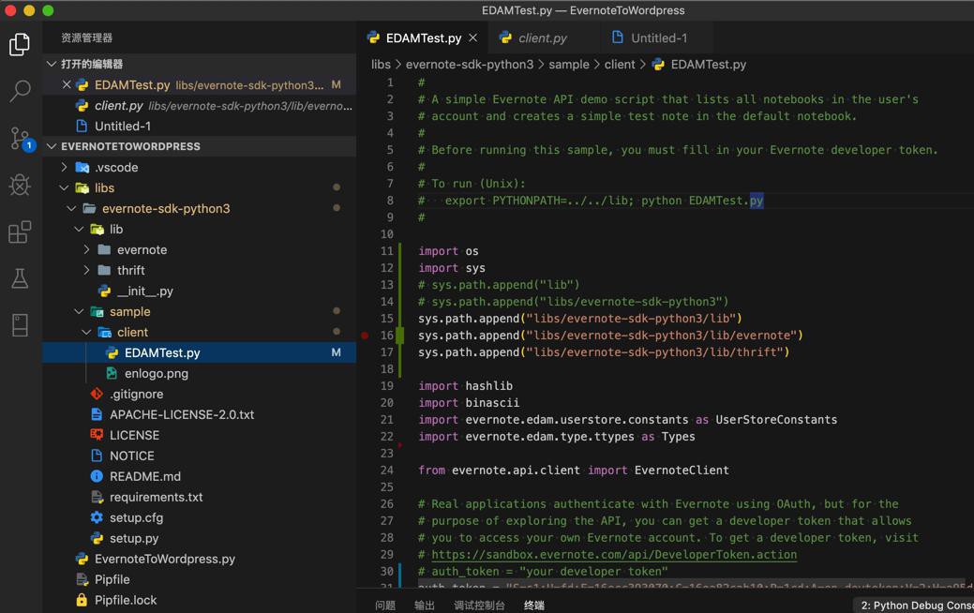This screenshot has height=613, width=974.
Task: Collapse the lib folder
Action: click(78, 230)
